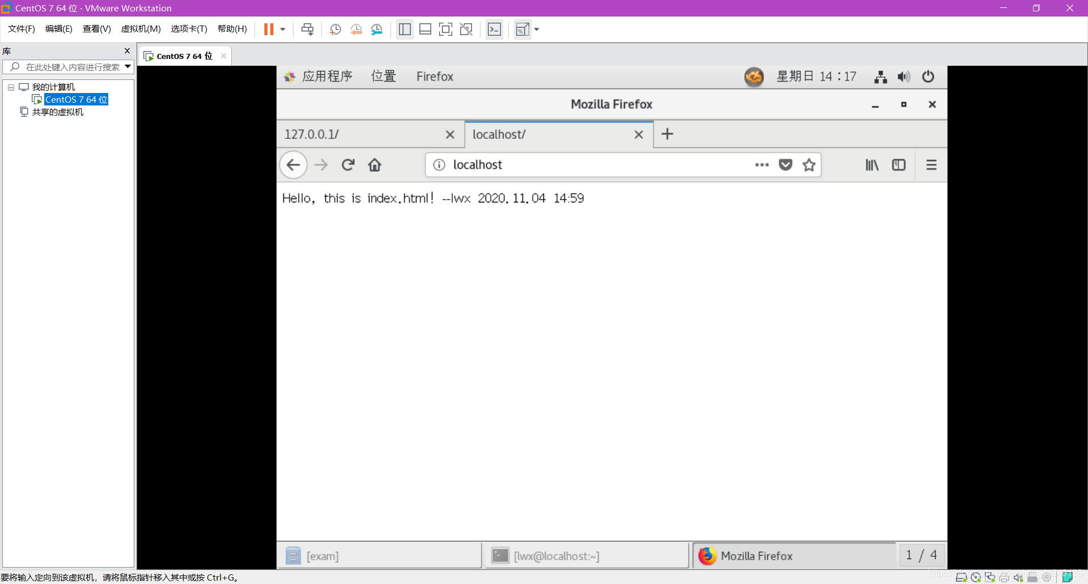Open the 1 / 4 workspace switcher
Viewport: 1088px width, 584px height.
click(x=921, y=555)
